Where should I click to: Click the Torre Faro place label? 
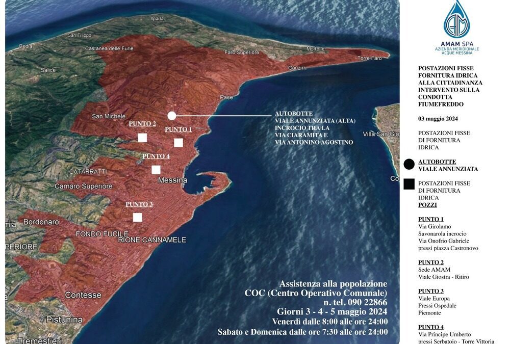369,58
